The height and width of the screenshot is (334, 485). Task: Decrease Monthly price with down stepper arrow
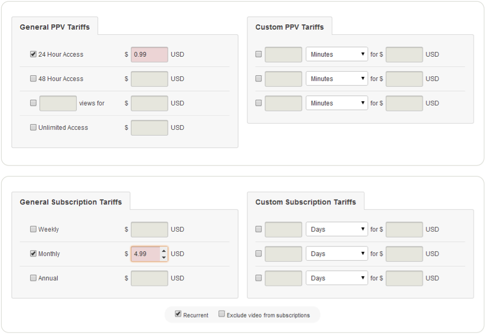point(164,257)
